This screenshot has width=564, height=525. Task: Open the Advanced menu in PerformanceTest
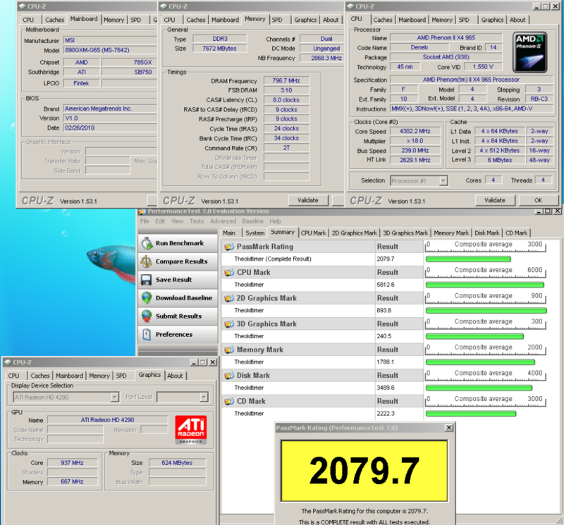[x=223, y=221]
